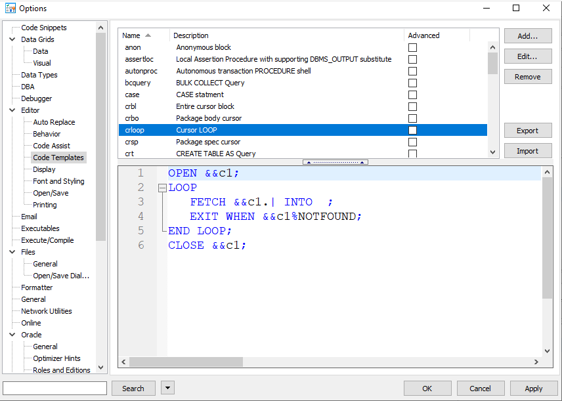Collapse the Oracle tree node
This screenshot has height=401, width=562.
coord(12,335)
